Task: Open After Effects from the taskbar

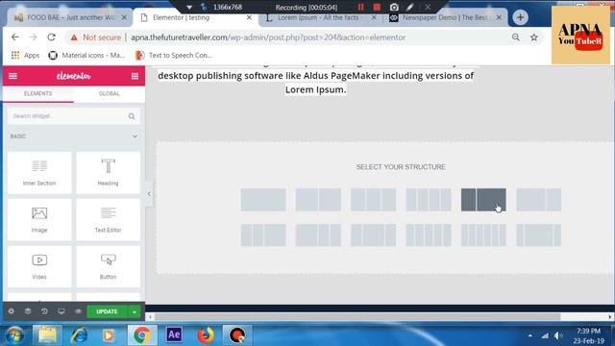Action: (x=174, y=334)
